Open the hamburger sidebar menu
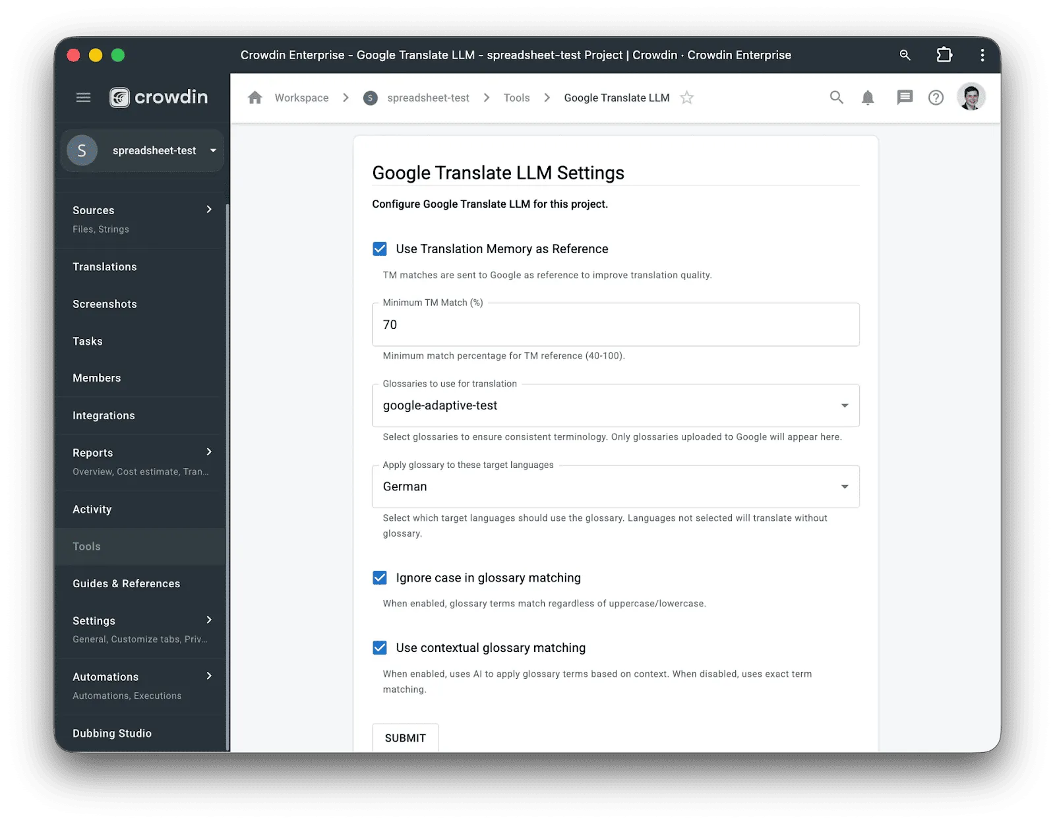The image size is (1055, 824). pos(83,98)
